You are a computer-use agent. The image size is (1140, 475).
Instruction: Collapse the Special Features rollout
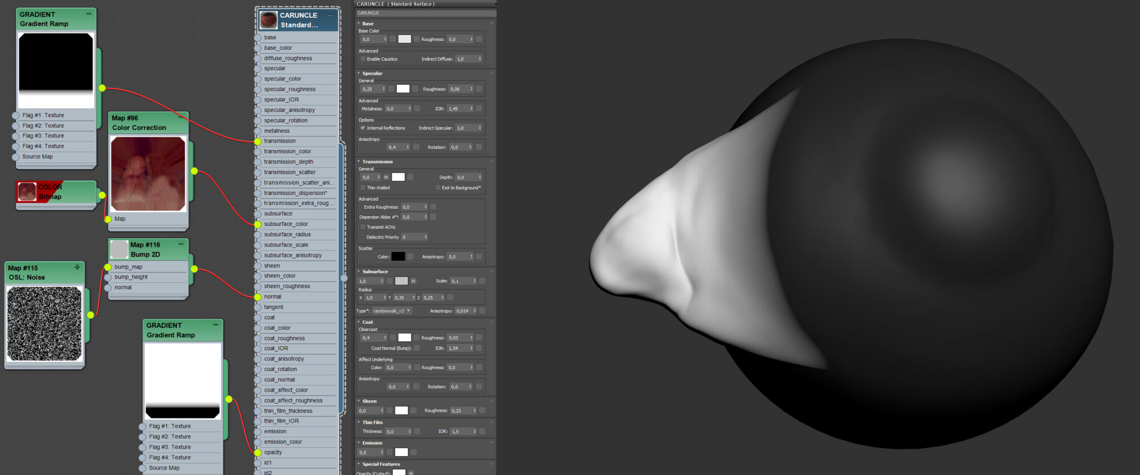coord(359,464)
